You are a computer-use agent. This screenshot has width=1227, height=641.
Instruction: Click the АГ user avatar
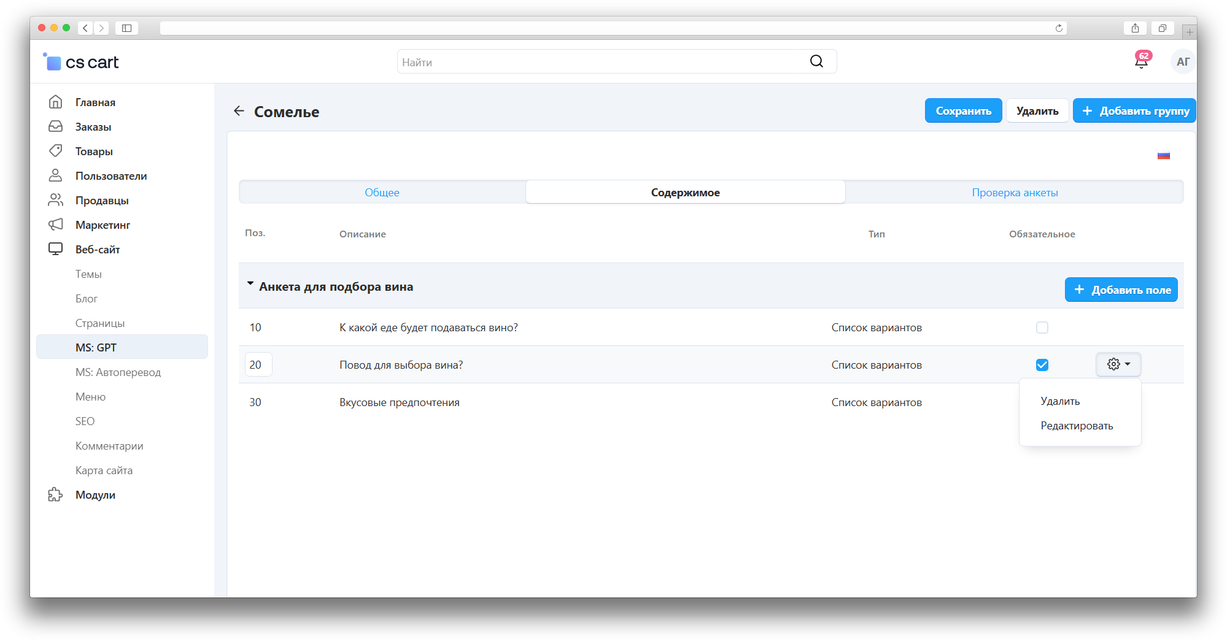[1182, 62]
